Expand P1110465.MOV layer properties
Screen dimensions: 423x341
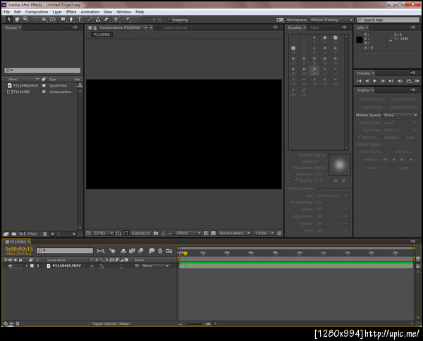[27, 266]
